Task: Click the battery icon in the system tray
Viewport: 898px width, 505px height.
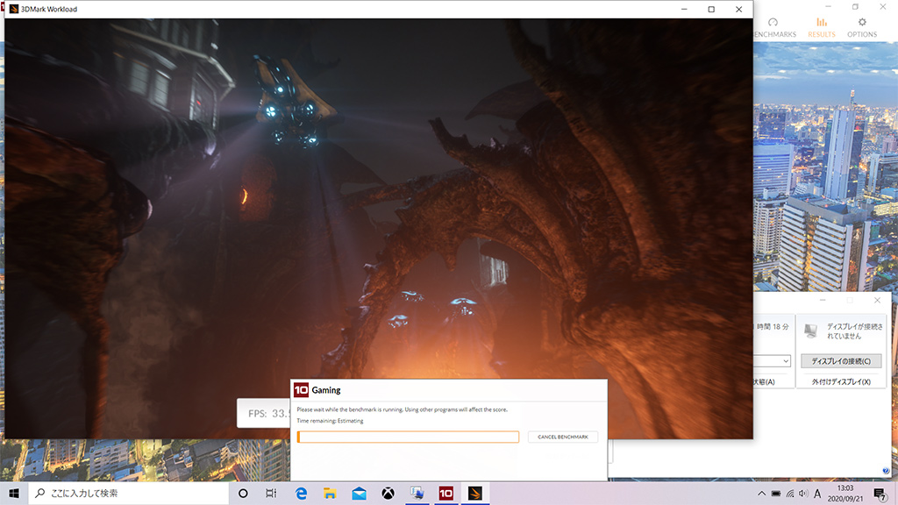Action: (776, 494)
